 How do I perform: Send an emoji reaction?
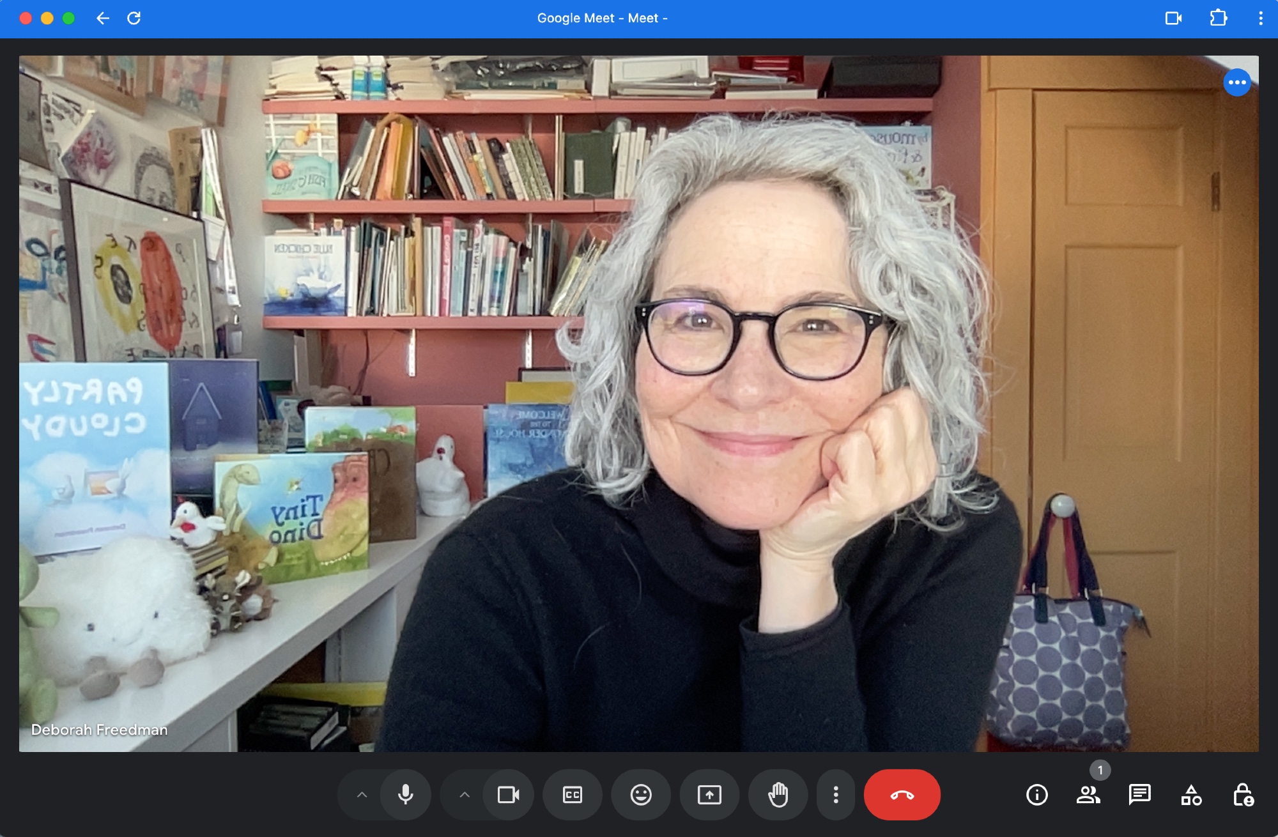640,795
